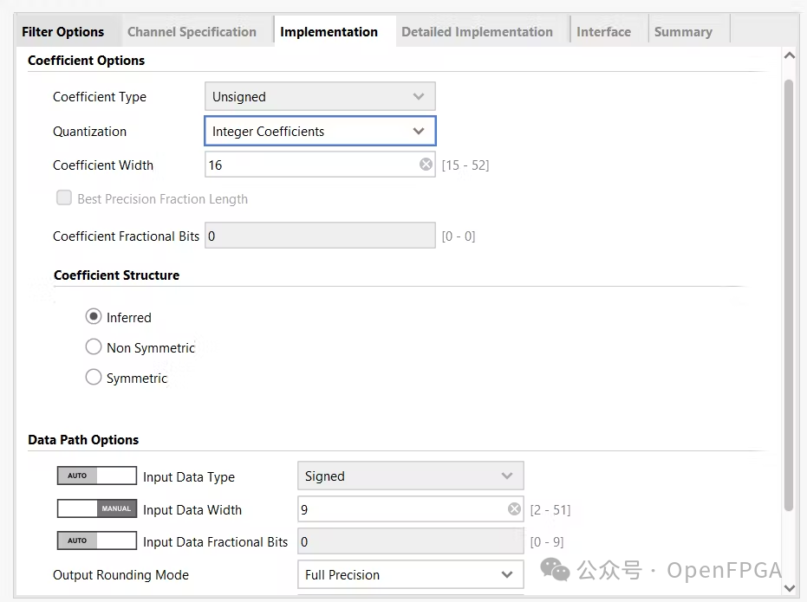This screenshot has height=602, width=807.
Task: Open the Quantization dropdown
Action: pos(320,132)
